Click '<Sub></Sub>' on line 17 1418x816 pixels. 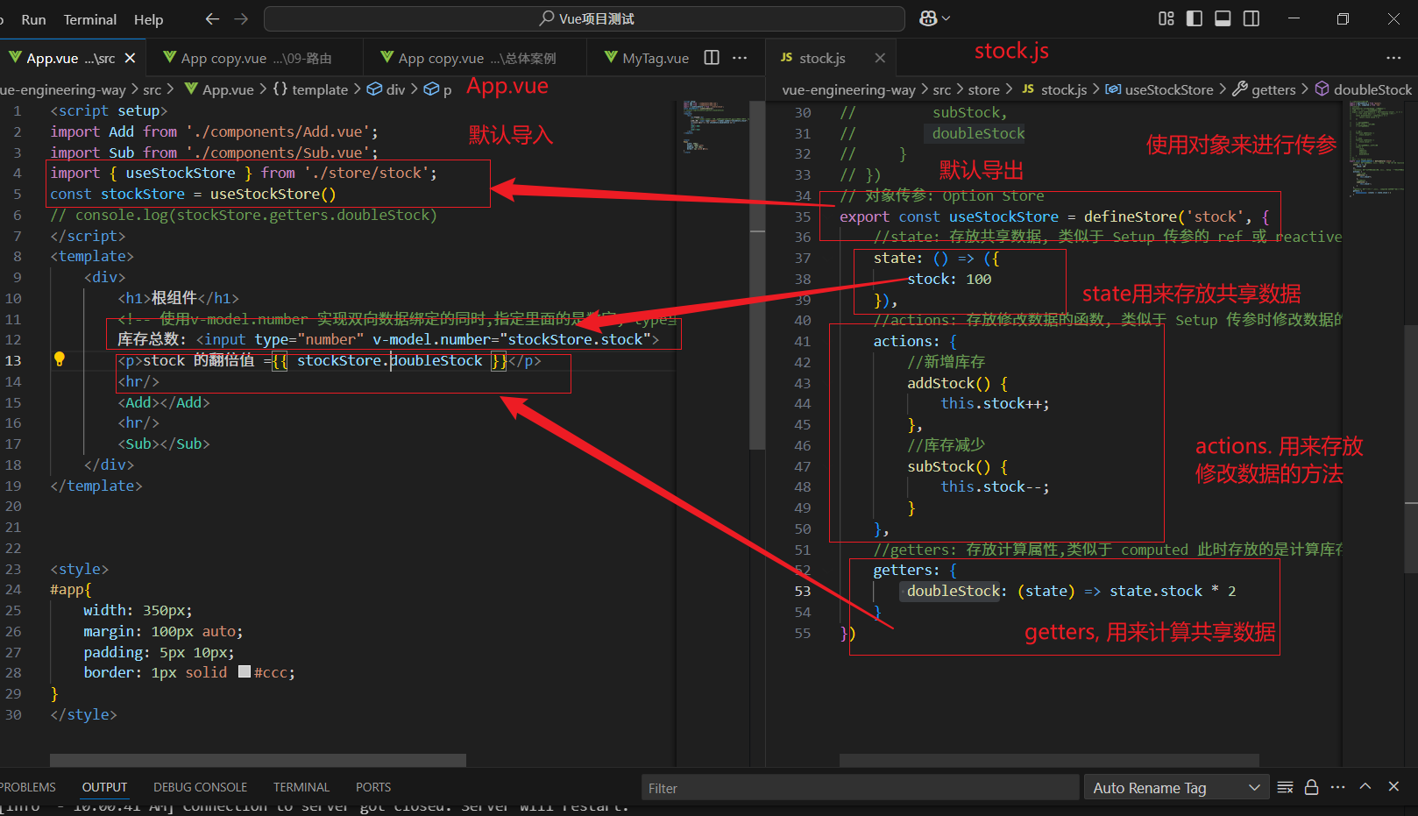tap(164, 443)
